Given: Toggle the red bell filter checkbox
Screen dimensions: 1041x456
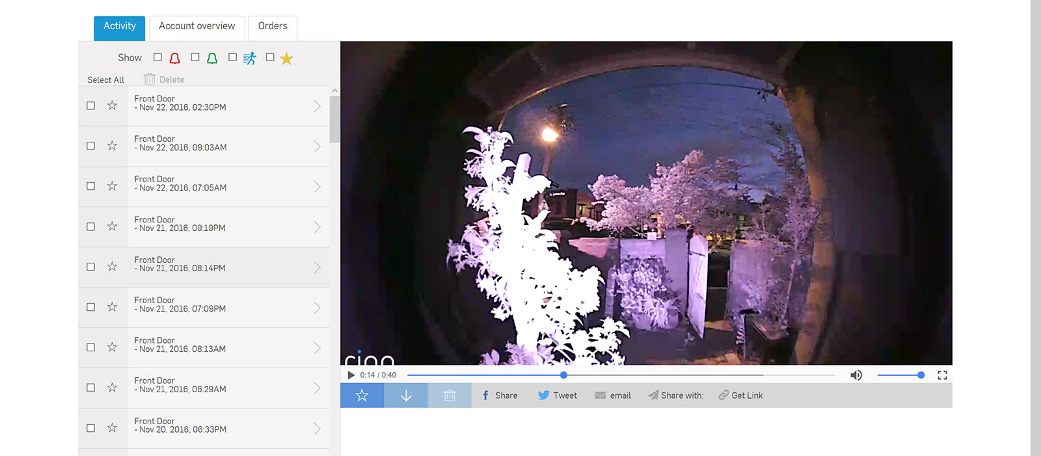Looking at the screenshot, I should (157, 57).
